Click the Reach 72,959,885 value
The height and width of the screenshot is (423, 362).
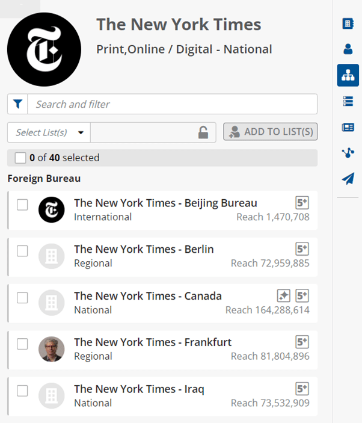point(270,263)
